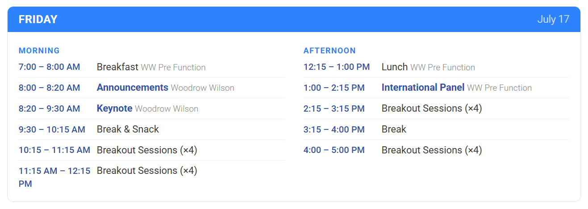This screenshot has width=588, height=209.
Task: Click the Announcements session link
Action: [132, 88]
